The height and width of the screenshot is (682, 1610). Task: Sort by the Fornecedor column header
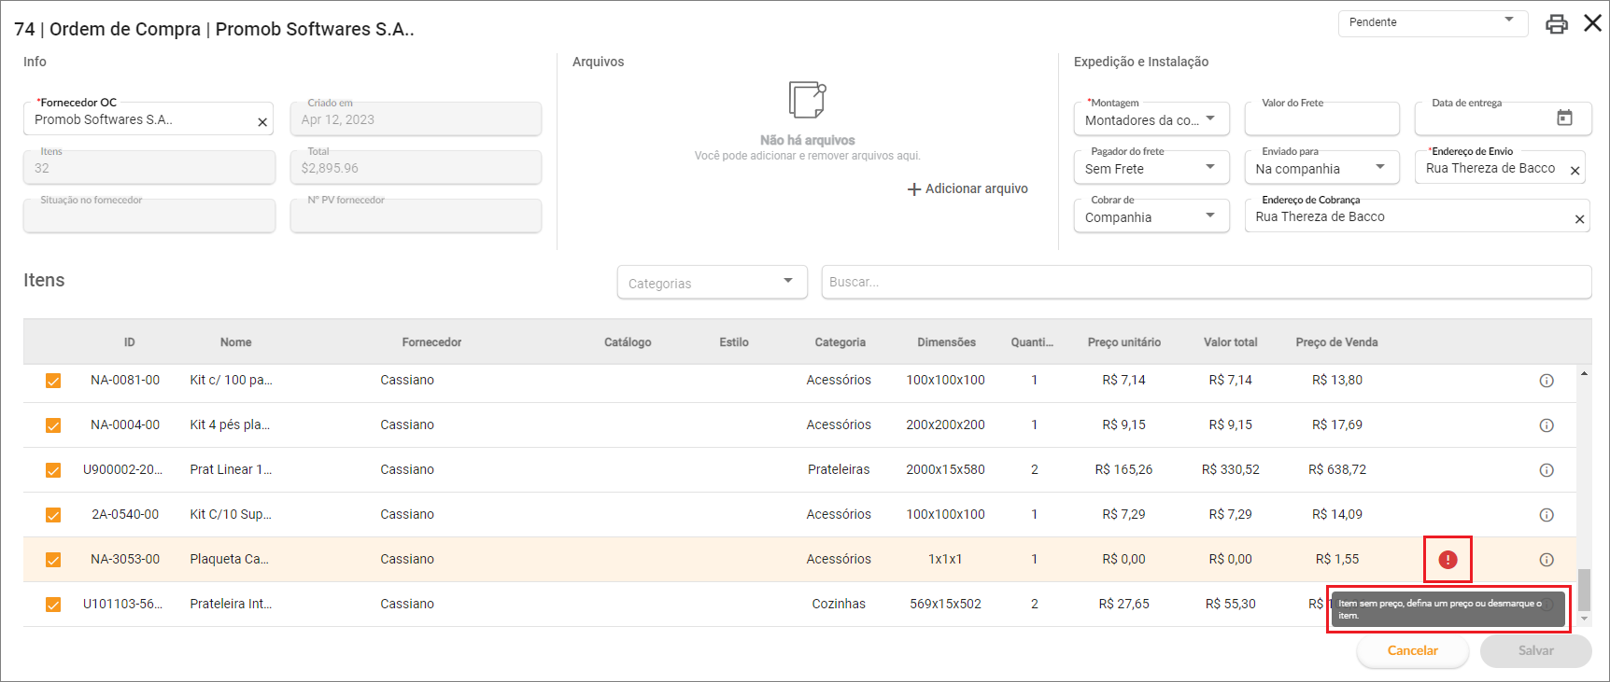(431, 342)
